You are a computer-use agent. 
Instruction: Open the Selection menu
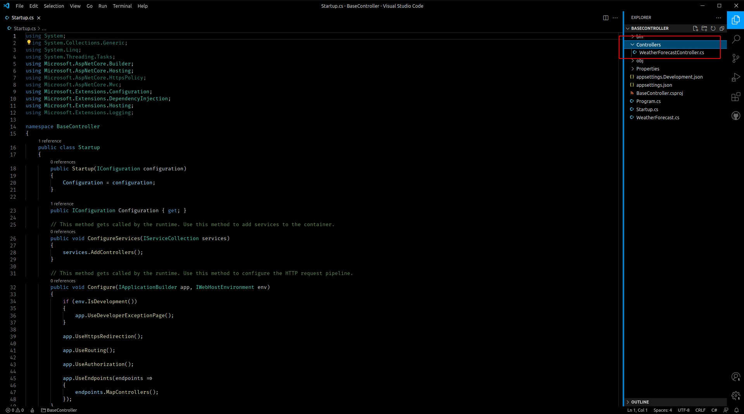(54, 6)
